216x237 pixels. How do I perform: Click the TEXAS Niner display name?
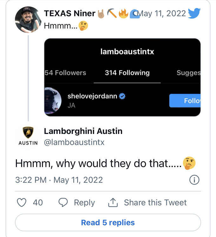click(x=69, y=13)
